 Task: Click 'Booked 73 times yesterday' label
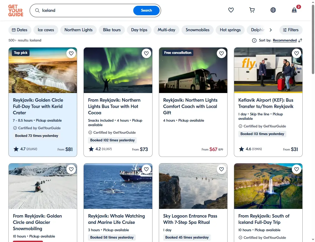37,136
